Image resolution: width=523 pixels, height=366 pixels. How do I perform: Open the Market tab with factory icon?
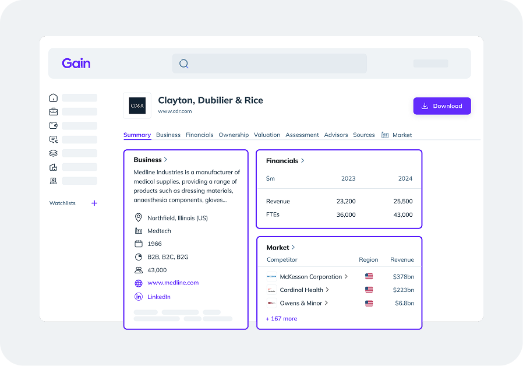click(397, 135)
